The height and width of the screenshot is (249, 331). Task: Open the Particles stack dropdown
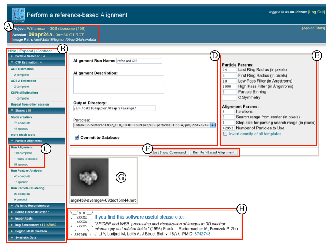click(x=144, y=125)
